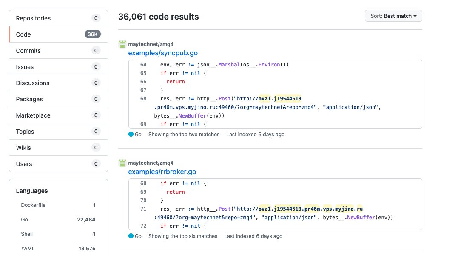
Task: Click the repository icon beside the syncpub.go result
Action: (x=122, y=44)
